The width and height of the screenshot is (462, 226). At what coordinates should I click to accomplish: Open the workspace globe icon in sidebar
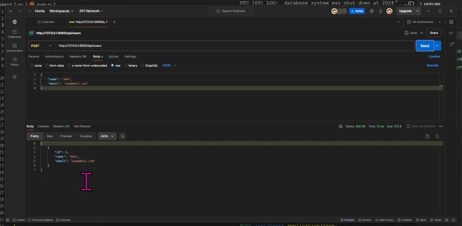pyautogui.click(x=14, y=22)
